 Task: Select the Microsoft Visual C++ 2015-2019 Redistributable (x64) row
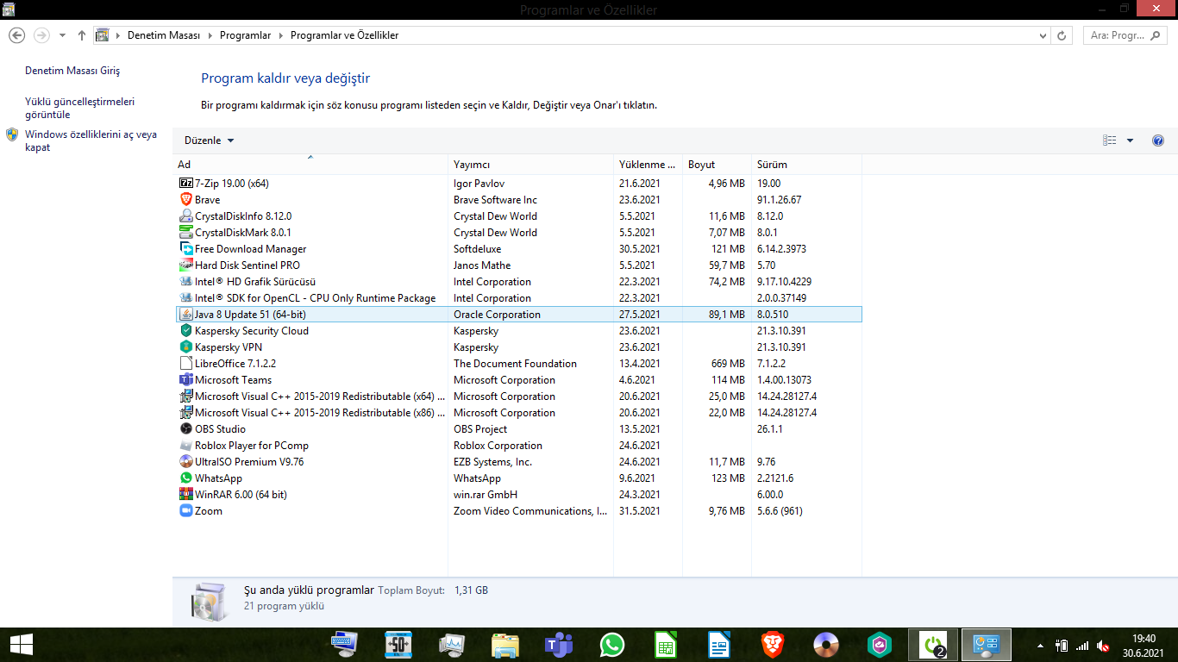518,396
